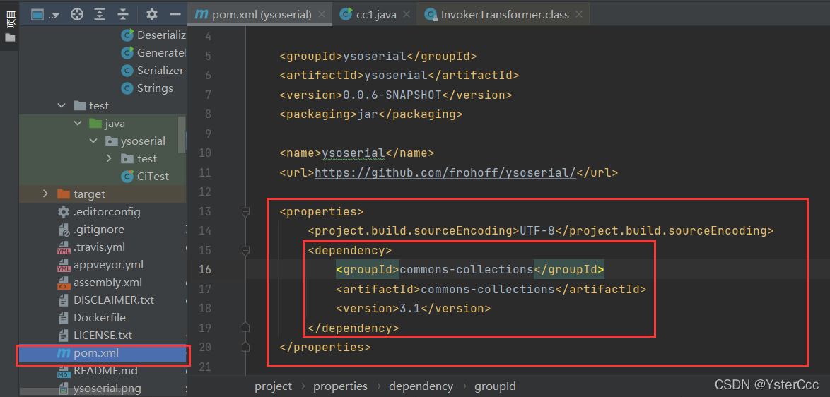Open appveyor.yml file in tree

tap(108, 264)
